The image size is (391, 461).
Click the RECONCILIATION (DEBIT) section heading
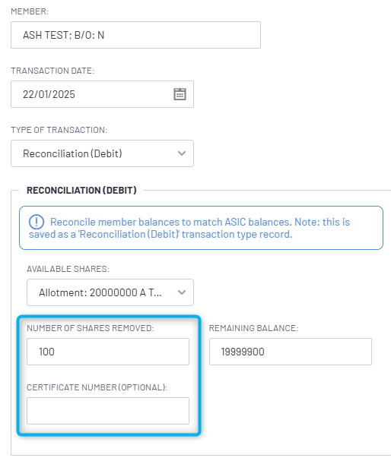pos(81,190)
